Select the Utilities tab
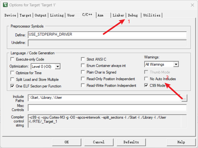Screen dimensions: 198x148 (x=152, y=15)
